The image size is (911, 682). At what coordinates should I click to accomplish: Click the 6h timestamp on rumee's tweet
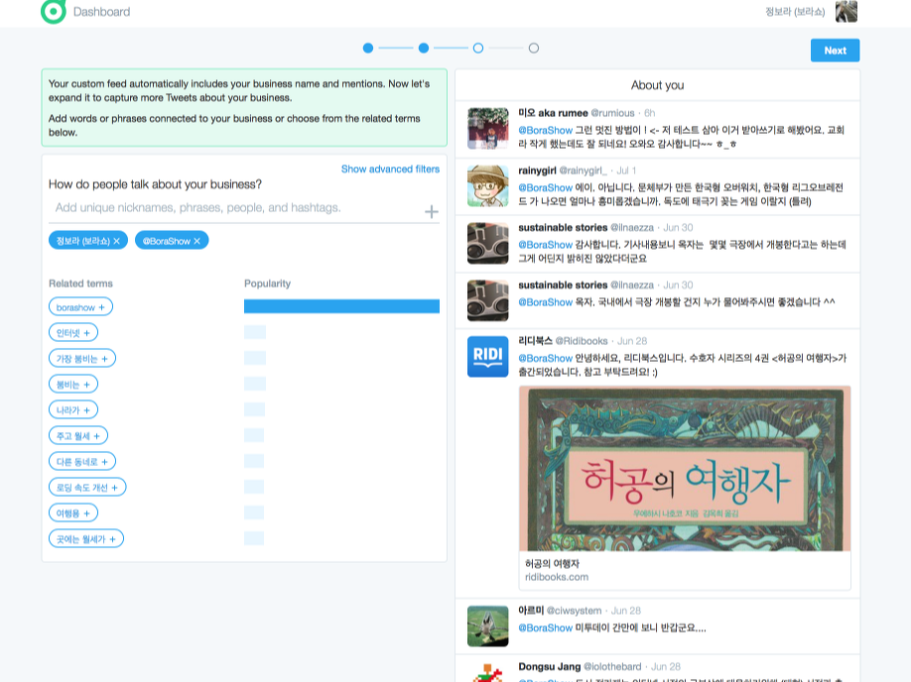tap(650, 113)
